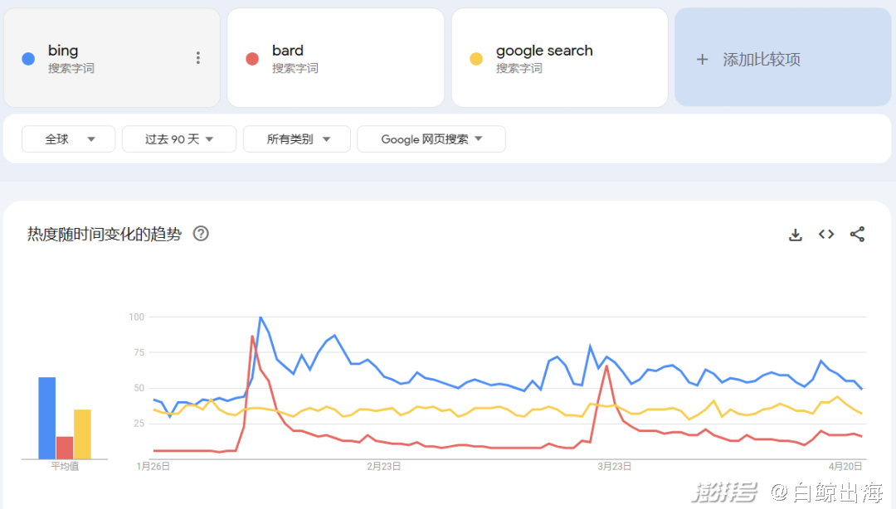896x509 pixels.
Task: Click the 添加比较项 button
Action: pyautogui.click(x=761, y=60)
